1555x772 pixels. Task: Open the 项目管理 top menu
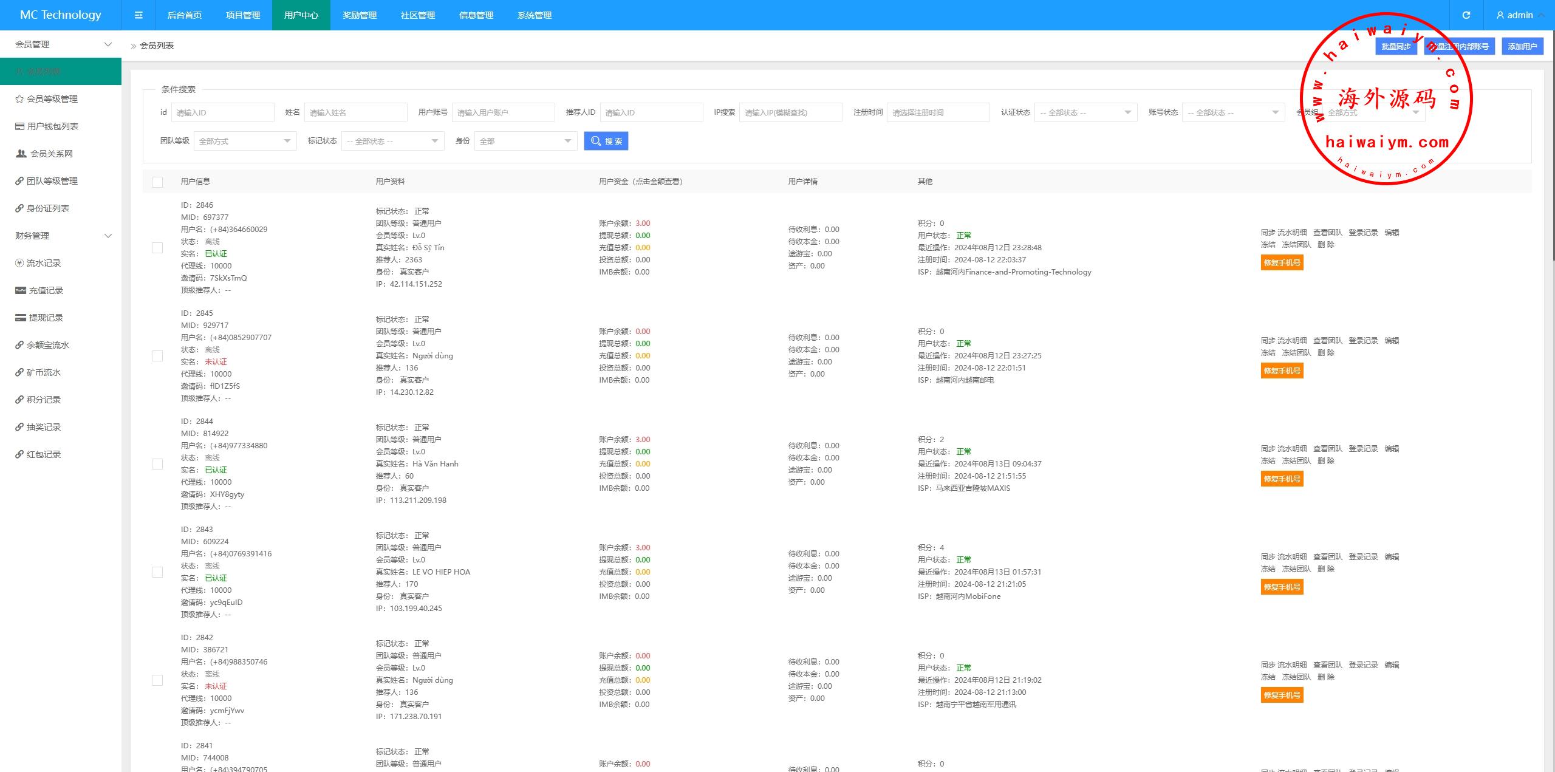click(243, 15)
